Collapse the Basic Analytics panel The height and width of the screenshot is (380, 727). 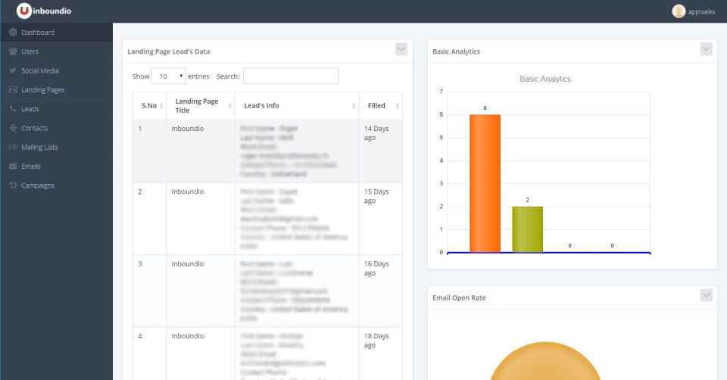click(x=706, y=49)
